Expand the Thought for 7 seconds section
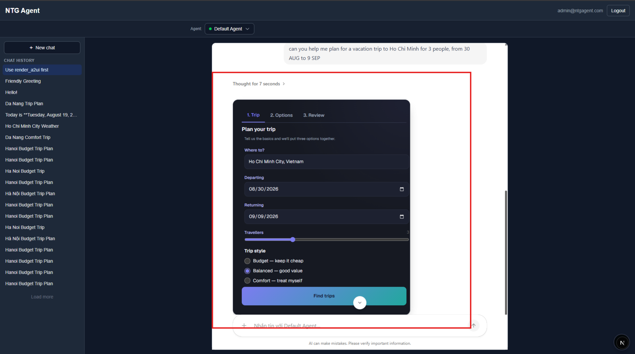 point(259,84)
